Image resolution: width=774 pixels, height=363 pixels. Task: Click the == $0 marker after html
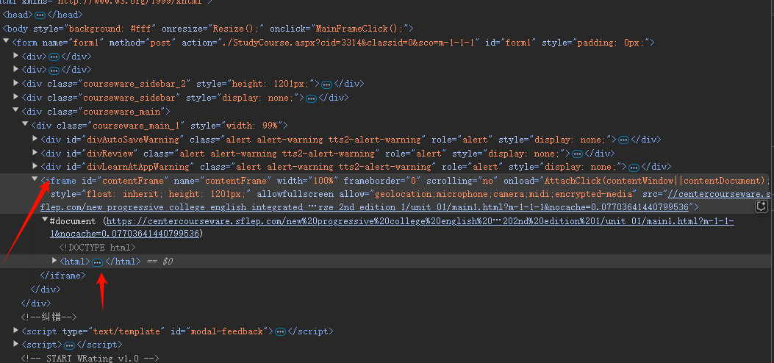[x=160, y=262]
